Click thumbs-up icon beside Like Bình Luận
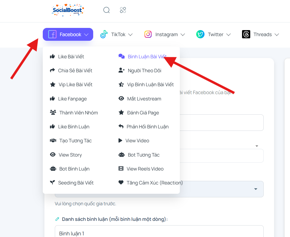The image size is (290, 237). [x=52, y=126]
